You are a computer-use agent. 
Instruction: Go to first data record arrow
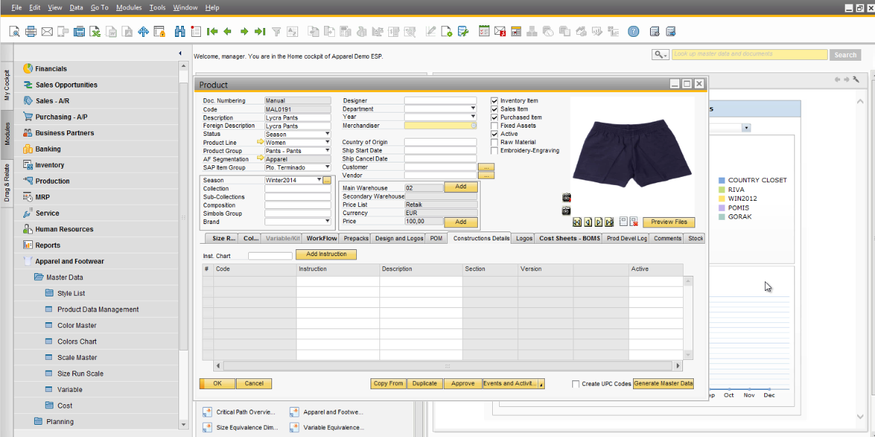coord(212,31)
